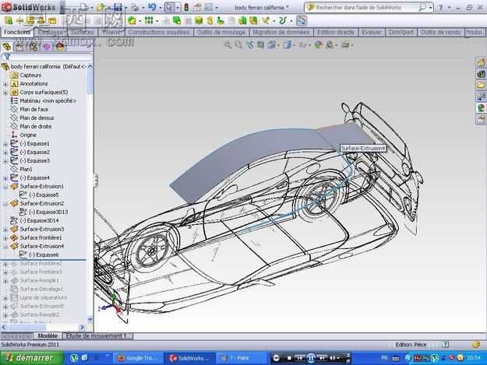Screen dimensions: 487x365
Task: Collapse the Surface-Extrusion2 node
Action: click(x=5, y=204)
